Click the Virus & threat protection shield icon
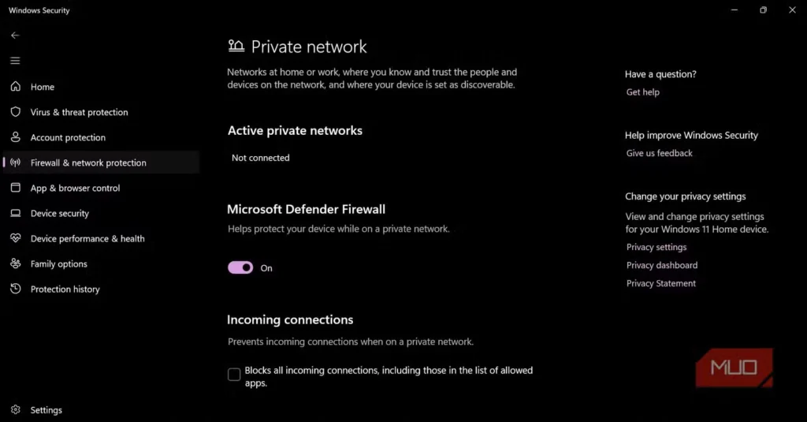 (x=15, y=112)
